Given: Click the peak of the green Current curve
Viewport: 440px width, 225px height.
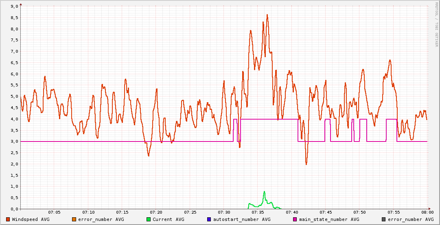Looking at the screenshot, I should tap(264, 192).
